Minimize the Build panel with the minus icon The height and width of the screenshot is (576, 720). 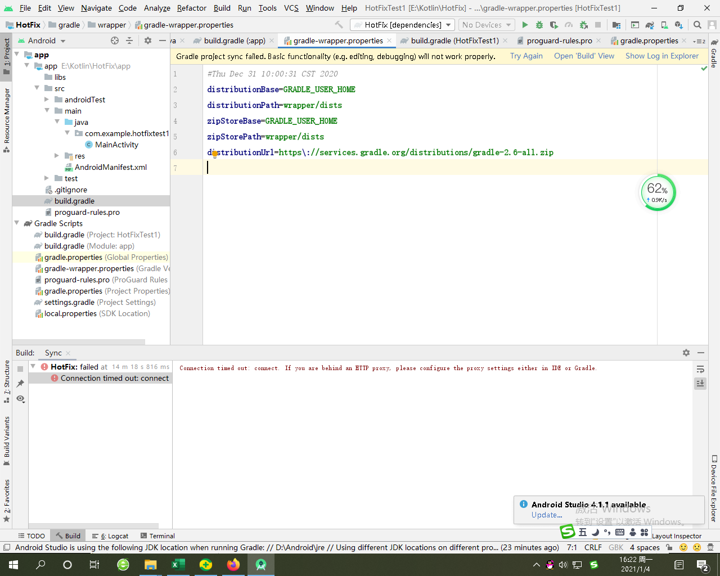tap(701, 353)
